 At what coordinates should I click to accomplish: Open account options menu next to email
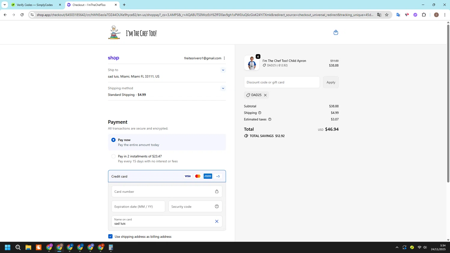[224, 58]
